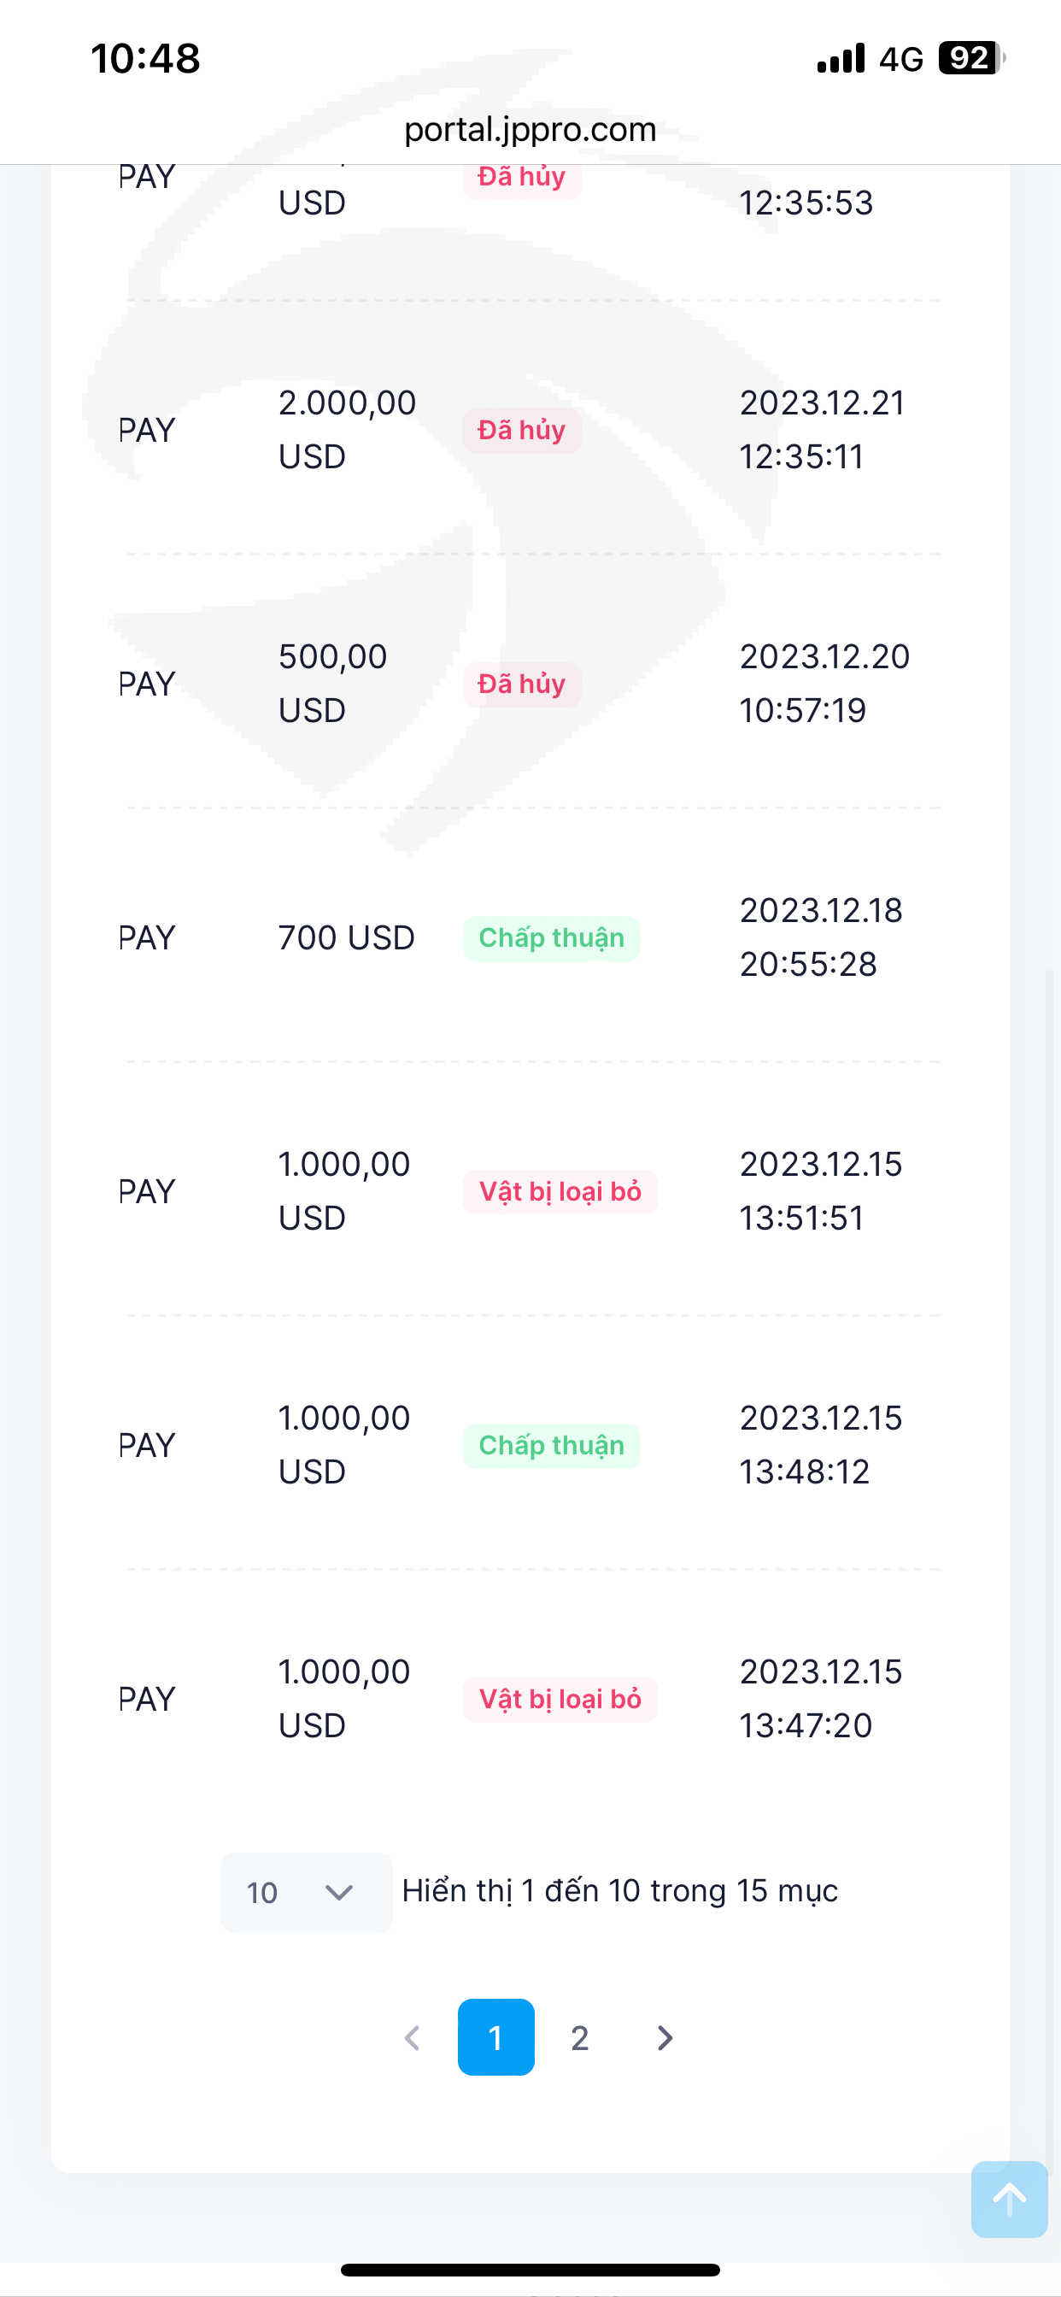
Task: Click Đã hủy badge for 2.000,00 USD
Action: 522,431
